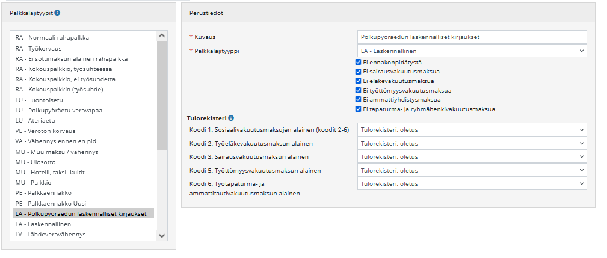Expand Koodi 1 Tulorekisteri dropdown
Image resolution: width=607 pixels, height=258 pixels.
472,129
